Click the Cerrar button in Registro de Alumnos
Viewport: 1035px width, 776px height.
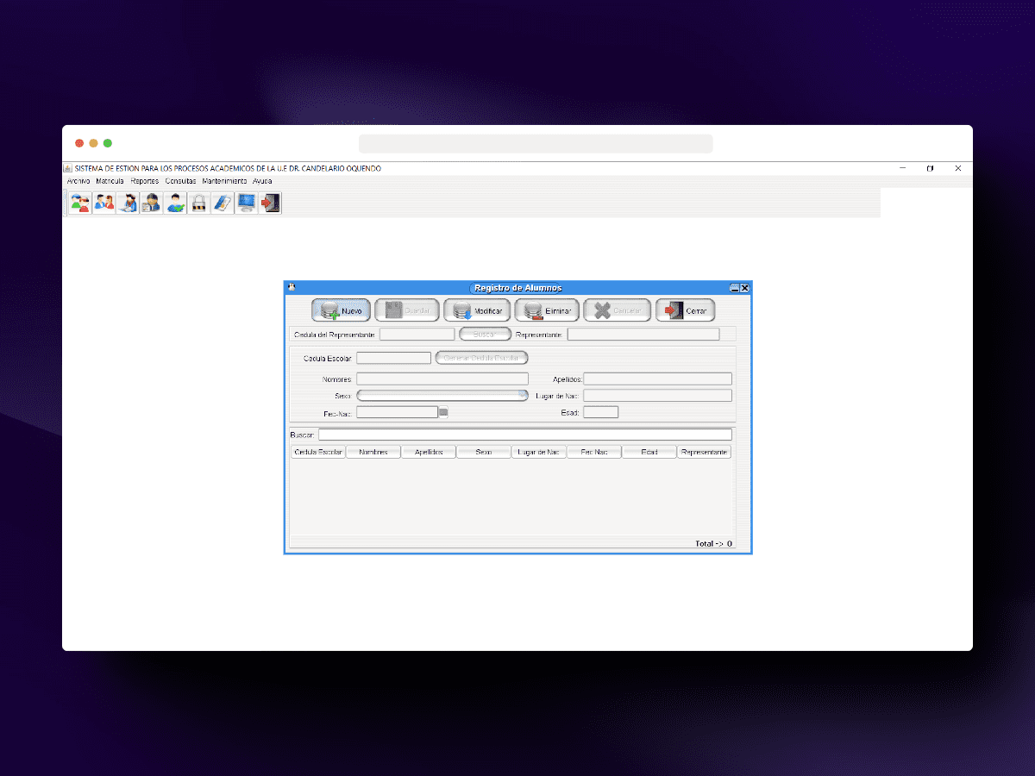[685, 310]
